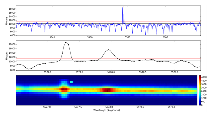Click the 5577.5 label under the heatmap
212x117 pixels.
point(78,107)
